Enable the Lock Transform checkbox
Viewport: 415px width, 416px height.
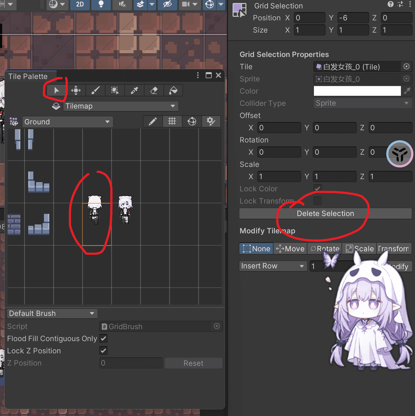[317, 201]
